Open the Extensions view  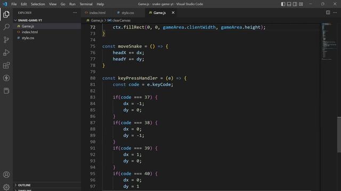click(6, 65)
